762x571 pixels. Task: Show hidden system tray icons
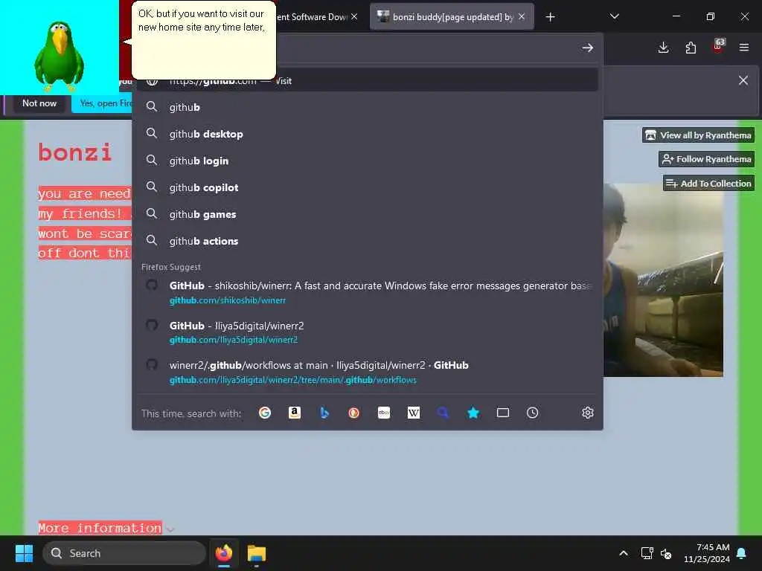tap(624, 553)
